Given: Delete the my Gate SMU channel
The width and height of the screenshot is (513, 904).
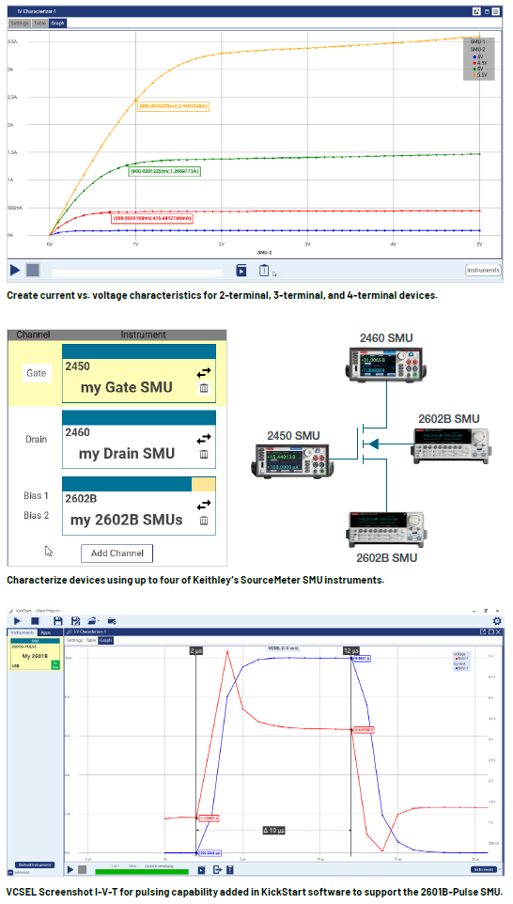Looking at the screenshot, I should pyautogui.click(x=204, y=388).
